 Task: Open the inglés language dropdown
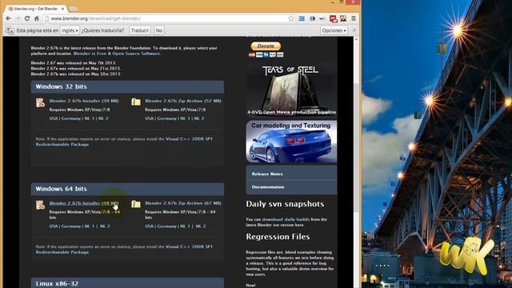70,30
